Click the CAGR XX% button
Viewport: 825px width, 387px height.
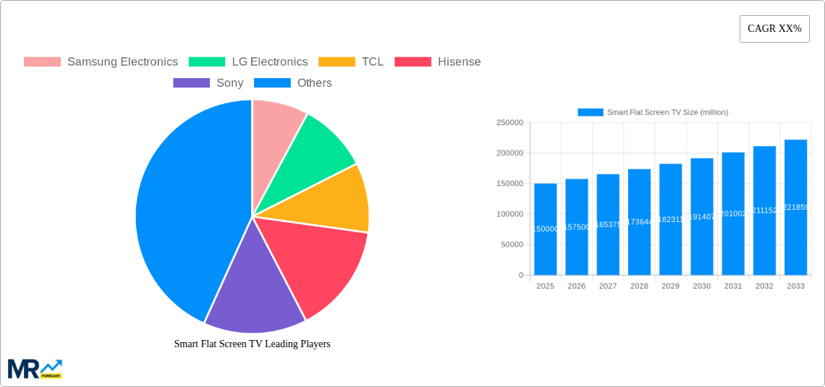pyautogui.click(x=774, y=29)
